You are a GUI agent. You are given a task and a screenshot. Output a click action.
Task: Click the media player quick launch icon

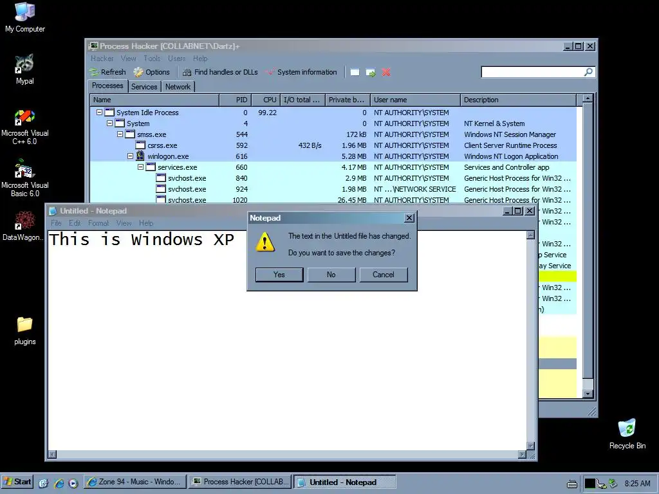73,482
